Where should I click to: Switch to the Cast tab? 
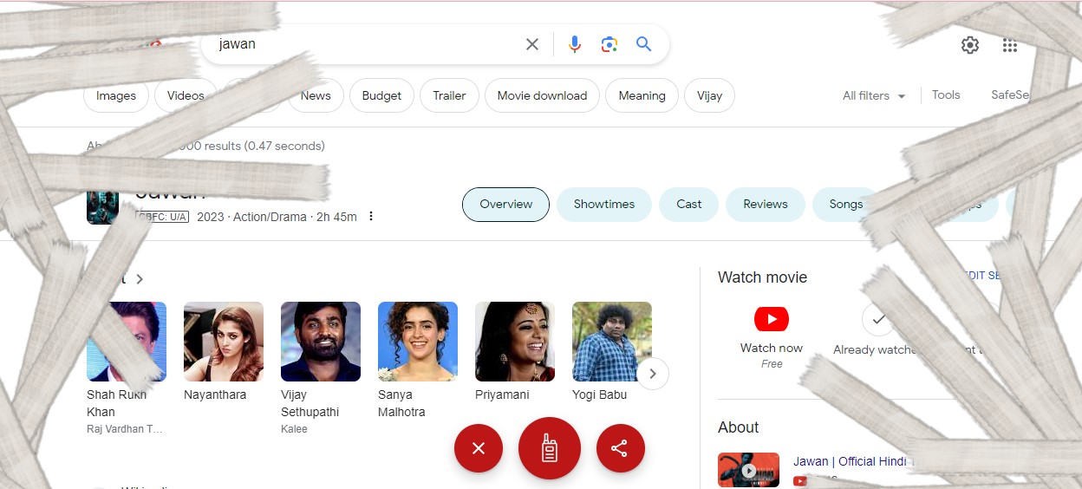pyautogui.click(x=689, y=205)
